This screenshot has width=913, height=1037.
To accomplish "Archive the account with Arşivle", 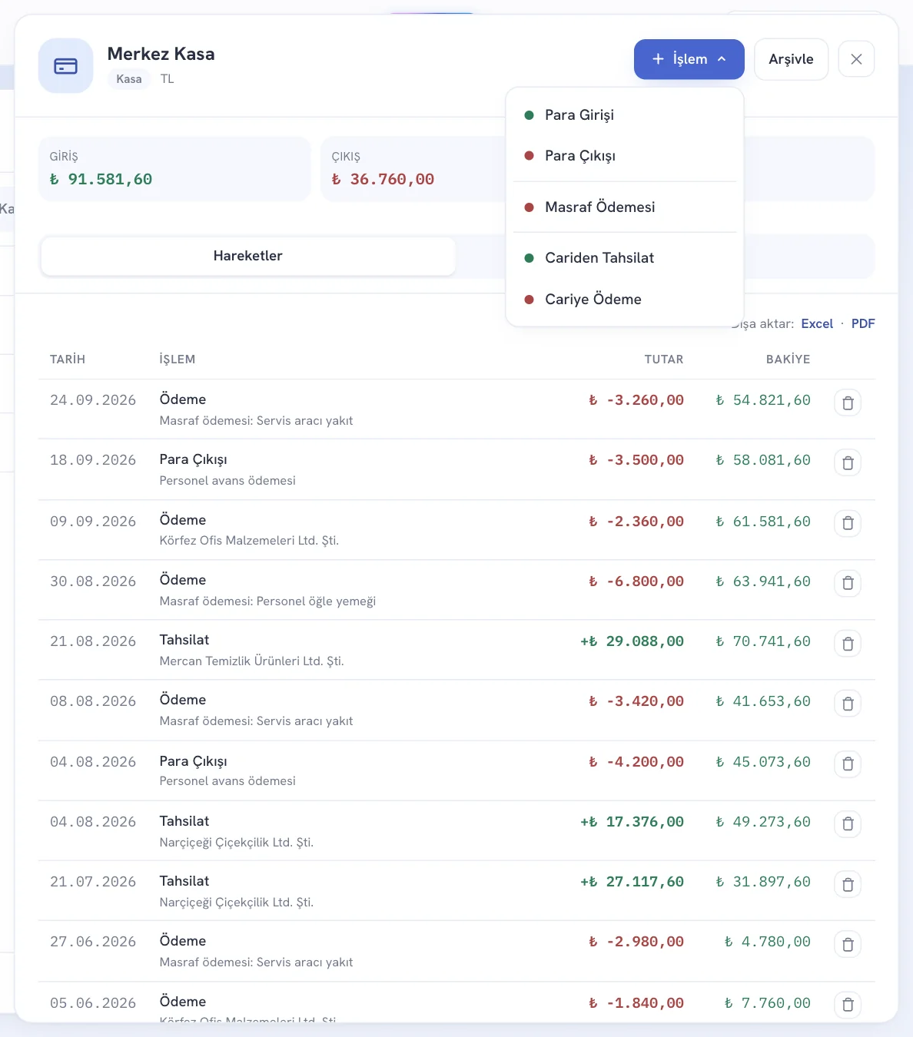I will click(x=791, y=59).
